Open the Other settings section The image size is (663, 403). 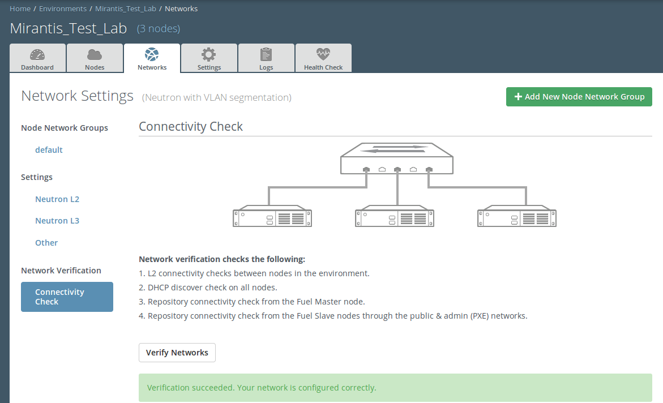pyautogui.click(x=46, y=243)
